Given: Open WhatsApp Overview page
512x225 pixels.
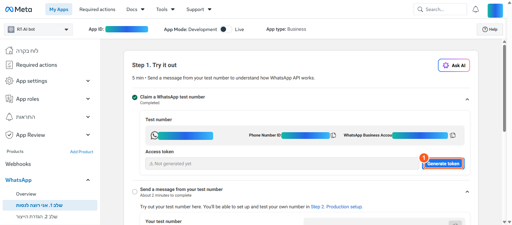Looking at the screenshot, I should coord(26,194).
